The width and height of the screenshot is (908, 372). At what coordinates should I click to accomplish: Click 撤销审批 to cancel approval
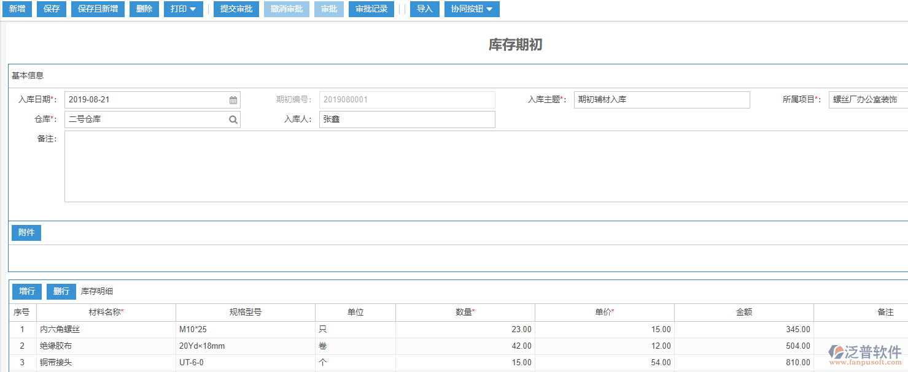click(x=286, y=9)
